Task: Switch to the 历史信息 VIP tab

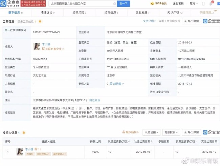Action: (207, 13)
